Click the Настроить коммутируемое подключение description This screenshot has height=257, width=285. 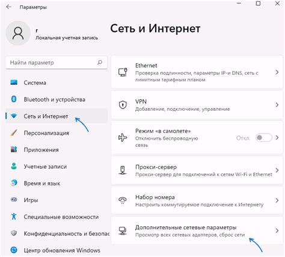pos(200,205)
